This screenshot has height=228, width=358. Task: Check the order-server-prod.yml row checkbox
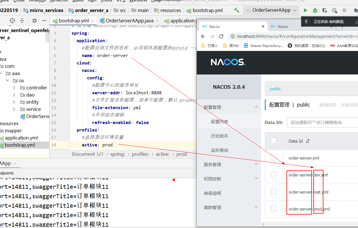tap(274, 209)
